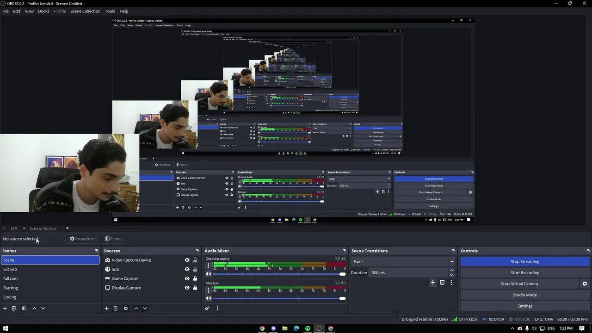Select Scene 2 in Scenes list
Image resolution: width=592 pixels, height=333 pixels.
50,269
